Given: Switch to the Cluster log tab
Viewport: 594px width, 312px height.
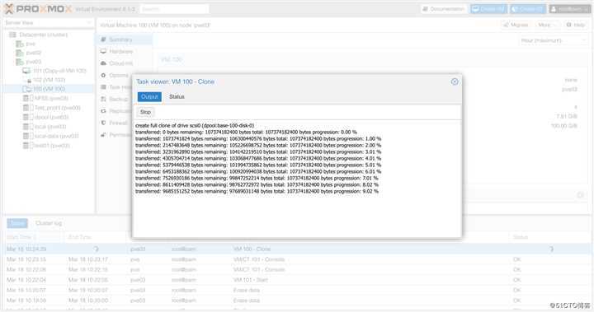Looking at the screenshot, I should [x=49, y=223].
